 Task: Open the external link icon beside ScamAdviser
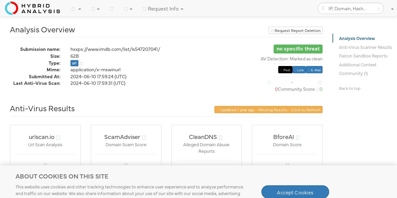tap(144, 138)
